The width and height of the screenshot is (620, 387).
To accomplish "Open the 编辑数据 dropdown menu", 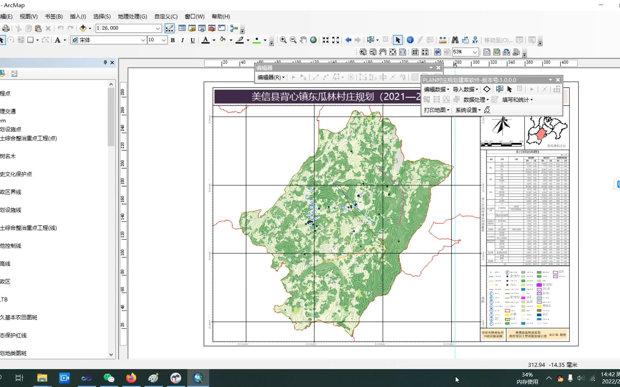I will [x=437, y=89].
